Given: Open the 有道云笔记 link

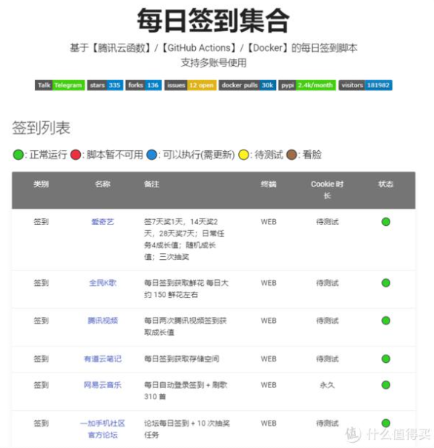Looking at the screenshot, I should [x=102, y=359].
